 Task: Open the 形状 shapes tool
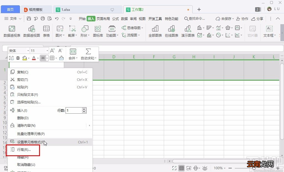coord(85,31)
